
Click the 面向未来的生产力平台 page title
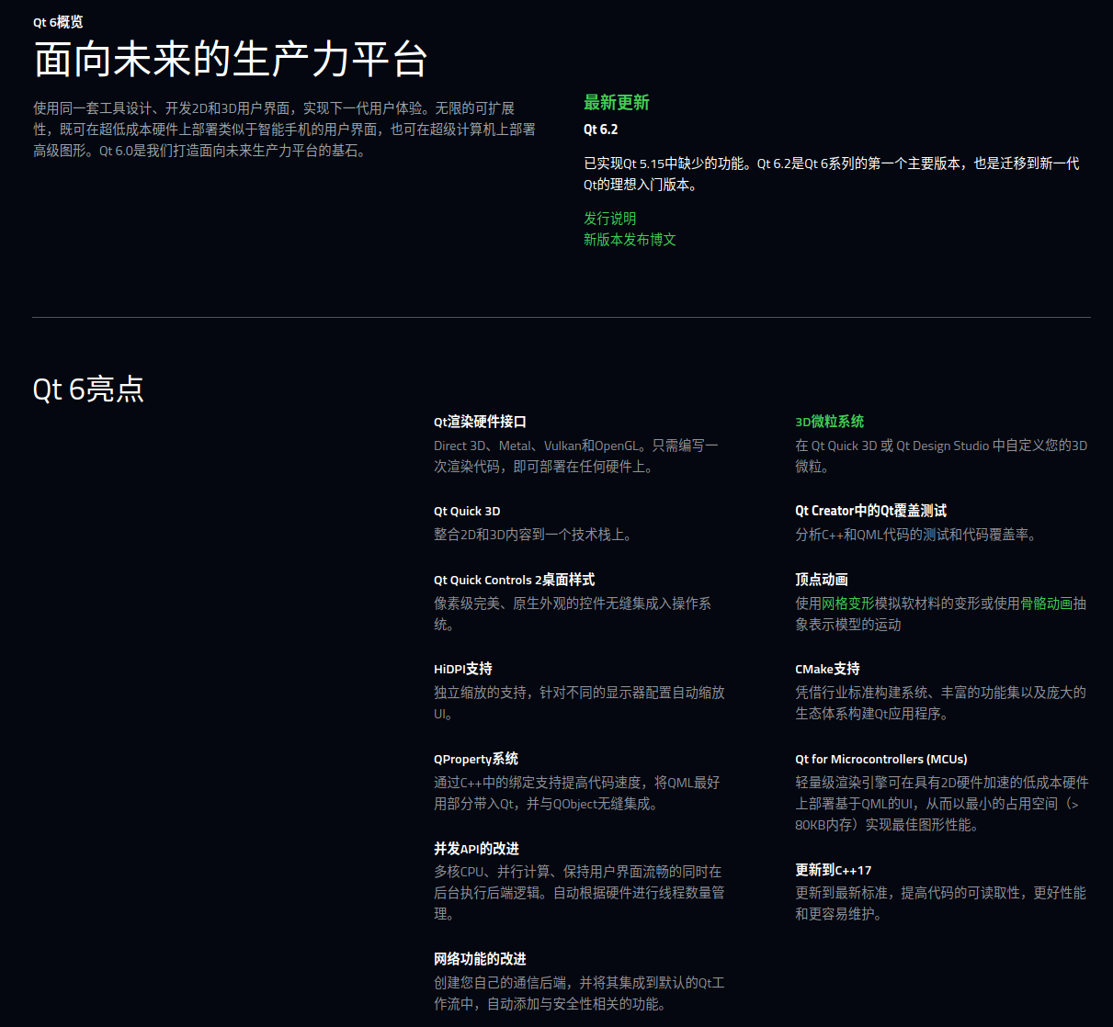(x=231, y=59)
